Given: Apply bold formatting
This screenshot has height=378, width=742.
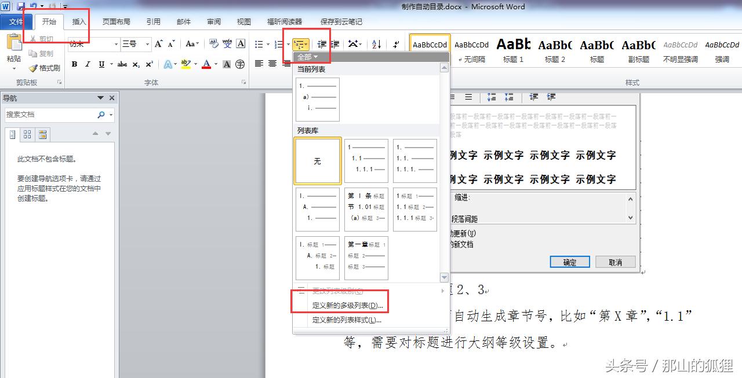Looking at the screenshot, I should 74,64.
